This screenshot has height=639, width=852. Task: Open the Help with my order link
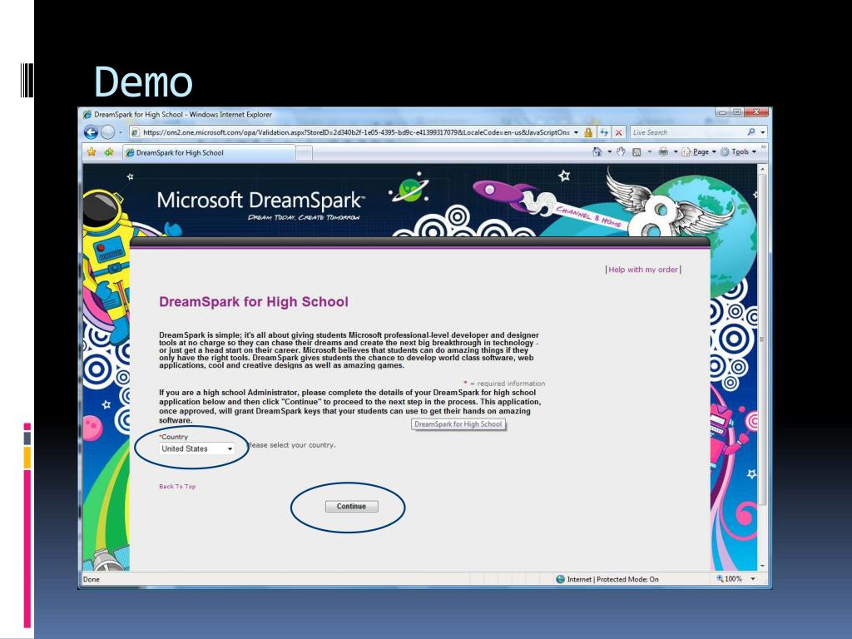click(x=643, y=270)
